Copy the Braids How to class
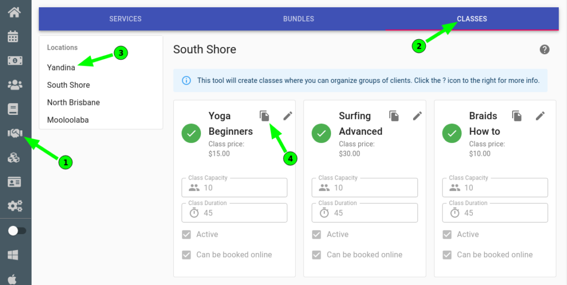This screenshot has height=285, width=567. [517, 116]
